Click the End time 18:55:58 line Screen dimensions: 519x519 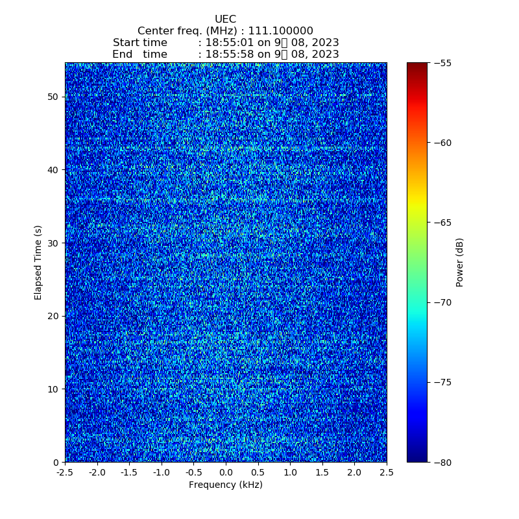tap(225, 54)
